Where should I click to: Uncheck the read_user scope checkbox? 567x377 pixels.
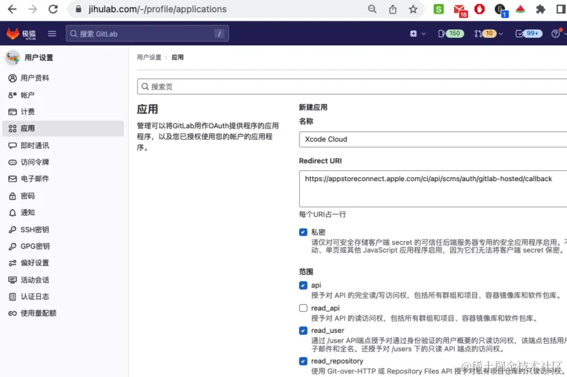point(303,330)
